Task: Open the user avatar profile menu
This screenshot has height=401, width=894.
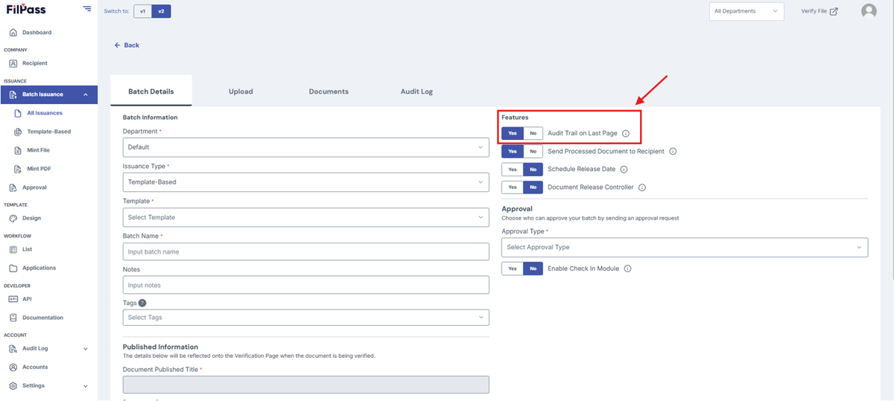Action: [x=869, y=11]
